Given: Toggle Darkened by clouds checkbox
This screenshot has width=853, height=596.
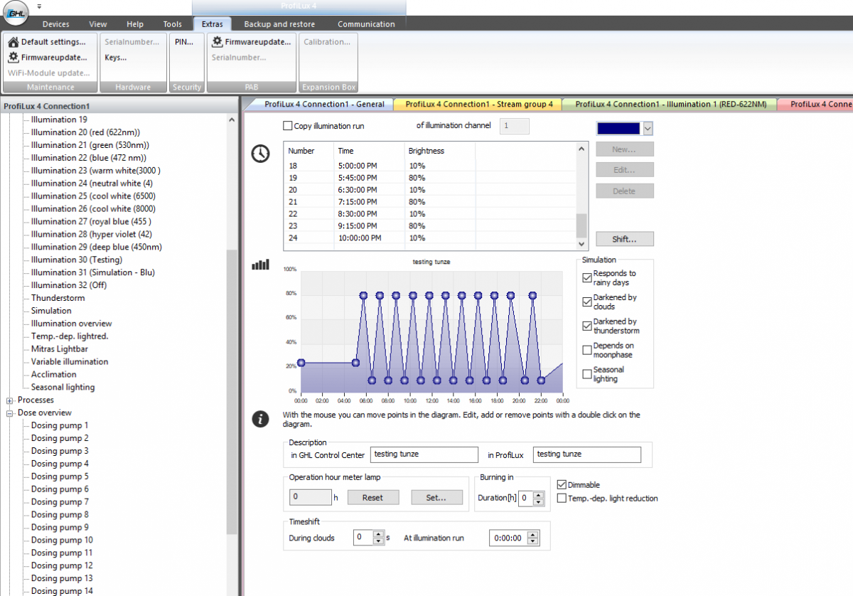Looking at the screenshot, I should coord(587,302).
